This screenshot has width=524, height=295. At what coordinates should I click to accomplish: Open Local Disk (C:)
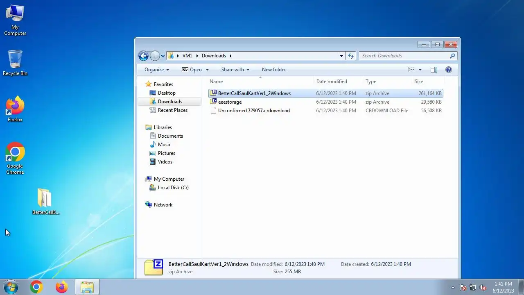point(173,187)
